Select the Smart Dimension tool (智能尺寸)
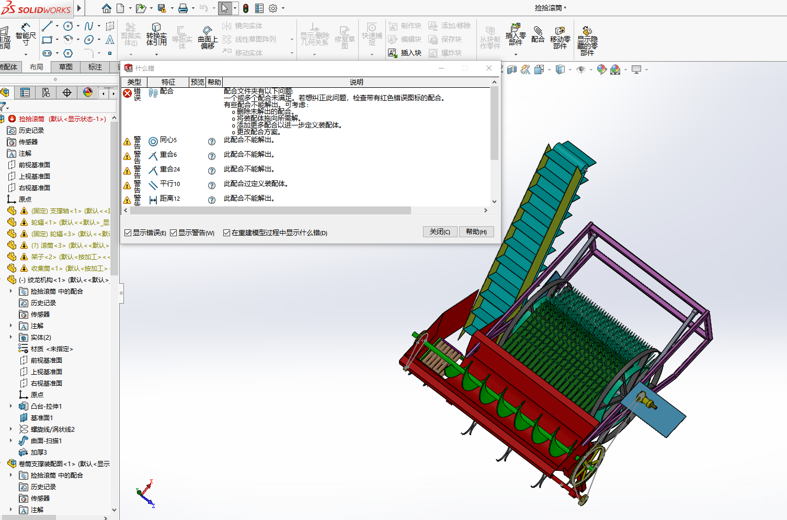787x520 pixels. (x=26, y=33)
